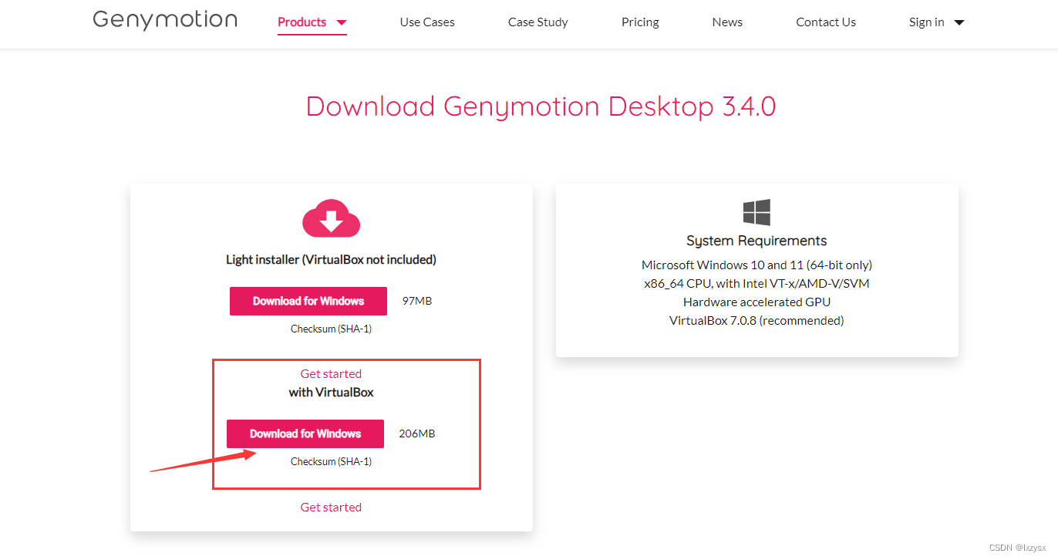Screen dimensions: 1058x560
Task: Click the '97MB' file size text
Action: (417, 301)
